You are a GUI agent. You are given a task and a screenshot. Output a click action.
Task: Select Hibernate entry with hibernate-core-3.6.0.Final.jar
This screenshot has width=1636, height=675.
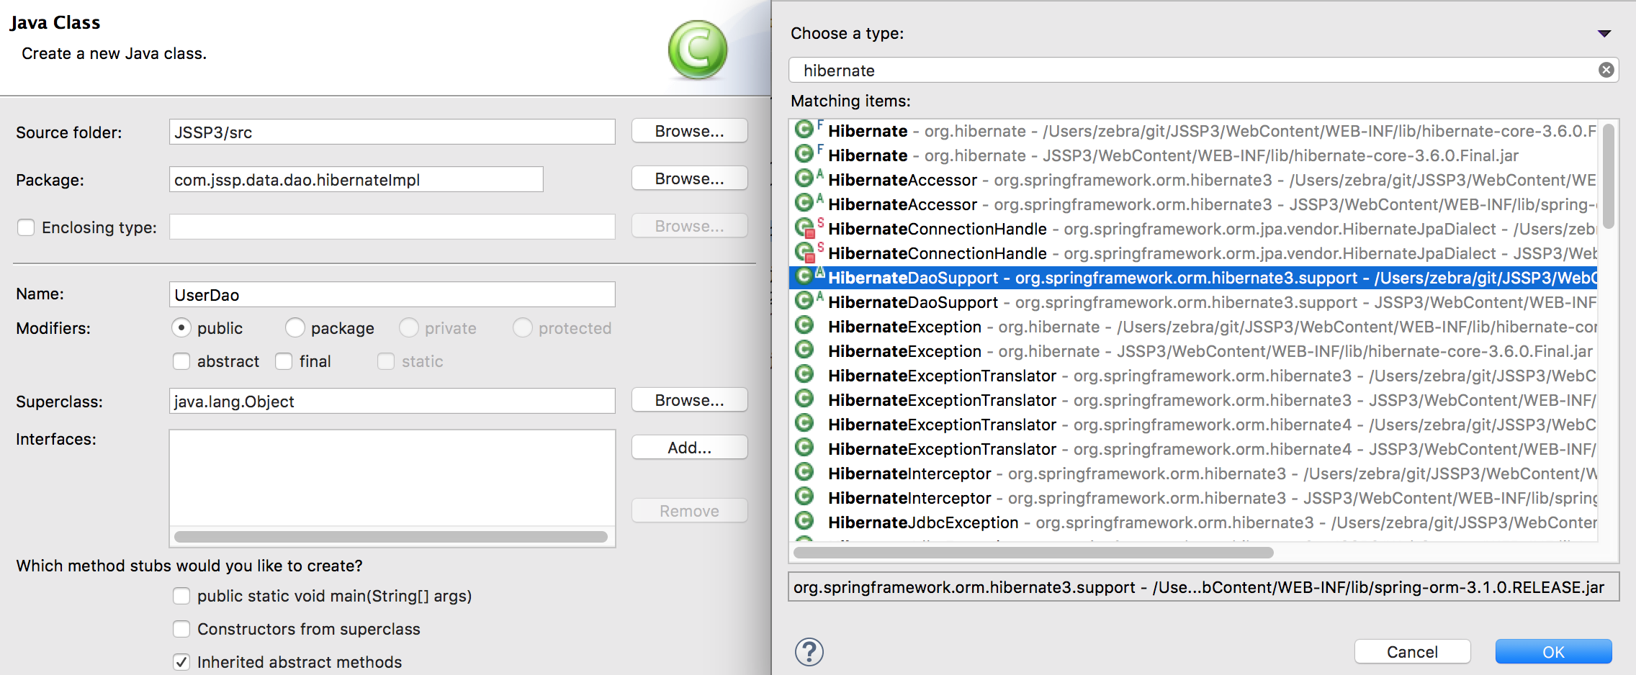coord(1193,155)
